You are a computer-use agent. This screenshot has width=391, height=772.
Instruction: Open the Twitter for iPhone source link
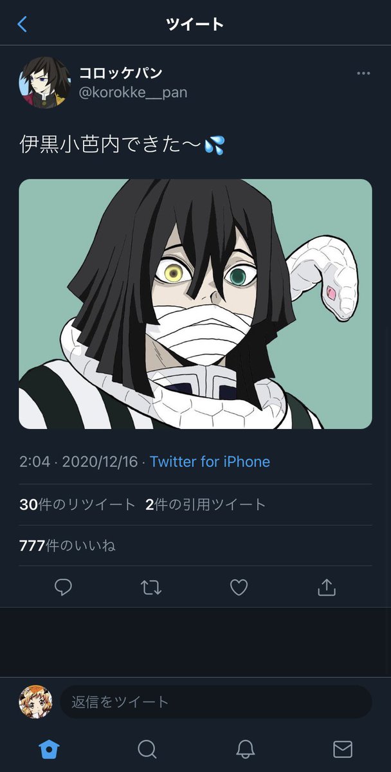[210, 461]
